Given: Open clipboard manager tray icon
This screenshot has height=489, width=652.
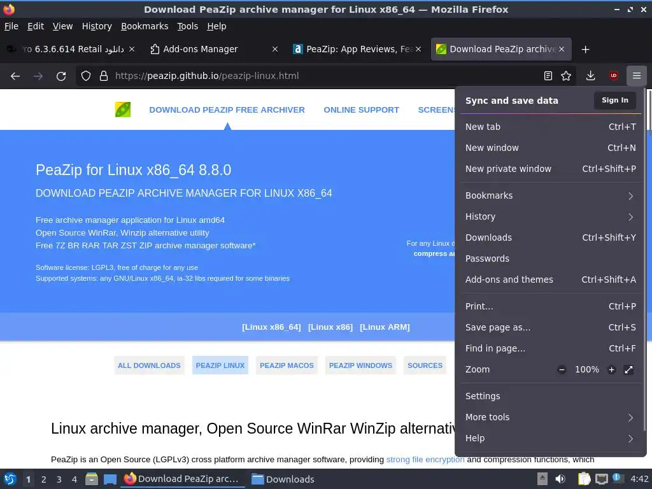Looking at the screenshot, I should [584, 479].
